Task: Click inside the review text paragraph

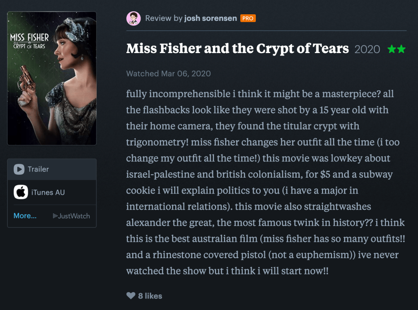Action: tap(262, 182)
